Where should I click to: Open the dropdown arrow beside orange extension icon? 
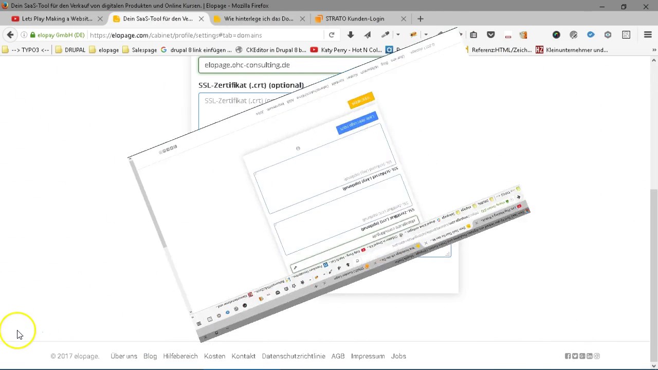point(426,35)
